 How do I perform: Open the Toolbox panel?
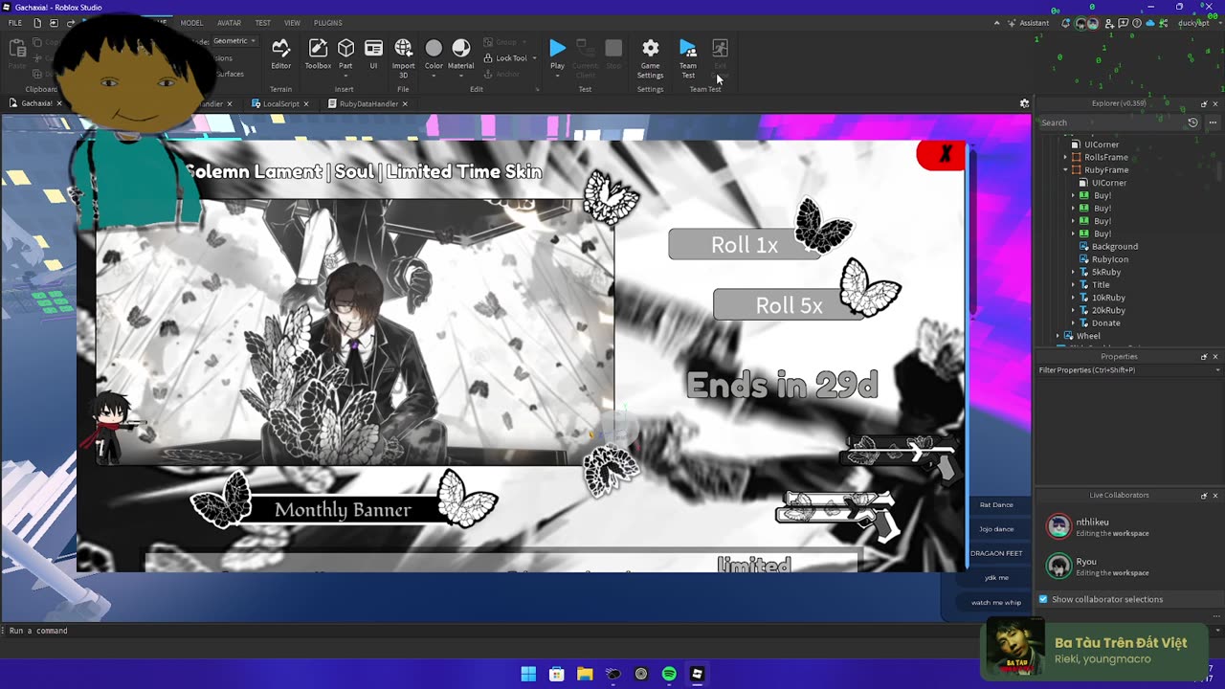318,53
